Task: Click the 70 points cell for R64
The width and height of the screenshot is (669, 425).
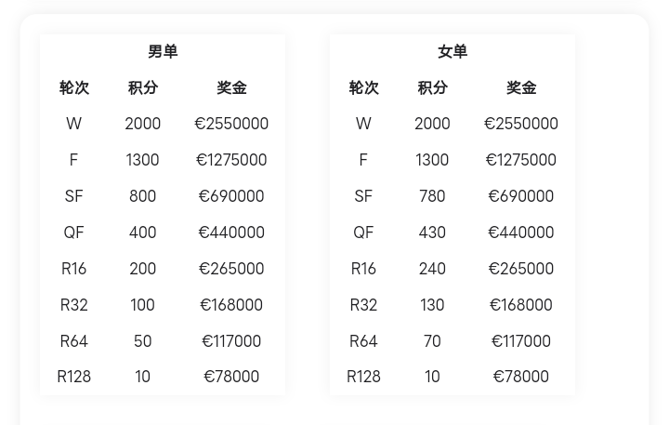Action: [432, 341]
